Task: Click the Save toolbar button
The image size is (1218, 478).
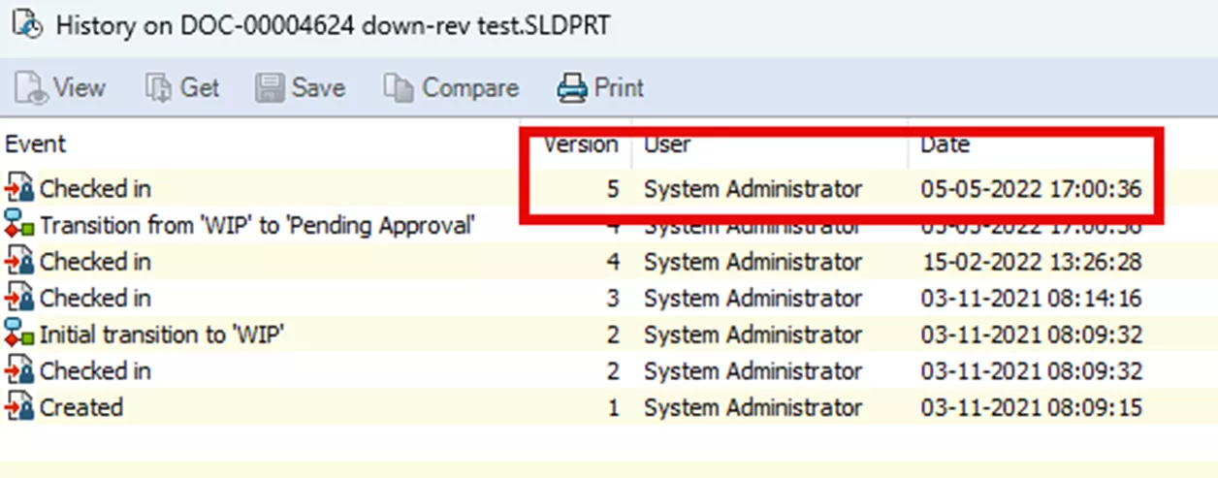Action: [300, 88]
